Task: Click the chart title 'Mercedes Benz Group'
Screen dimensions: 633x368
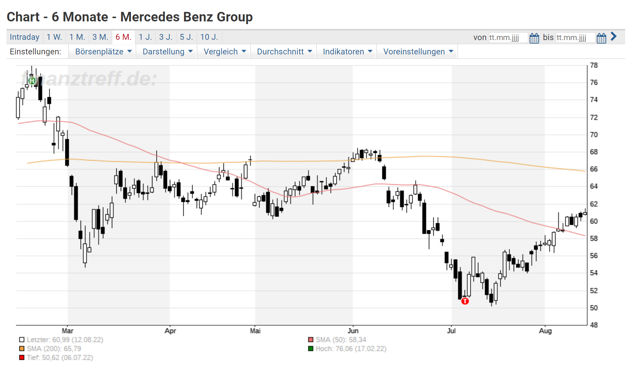Action: (x=186, y=17)
